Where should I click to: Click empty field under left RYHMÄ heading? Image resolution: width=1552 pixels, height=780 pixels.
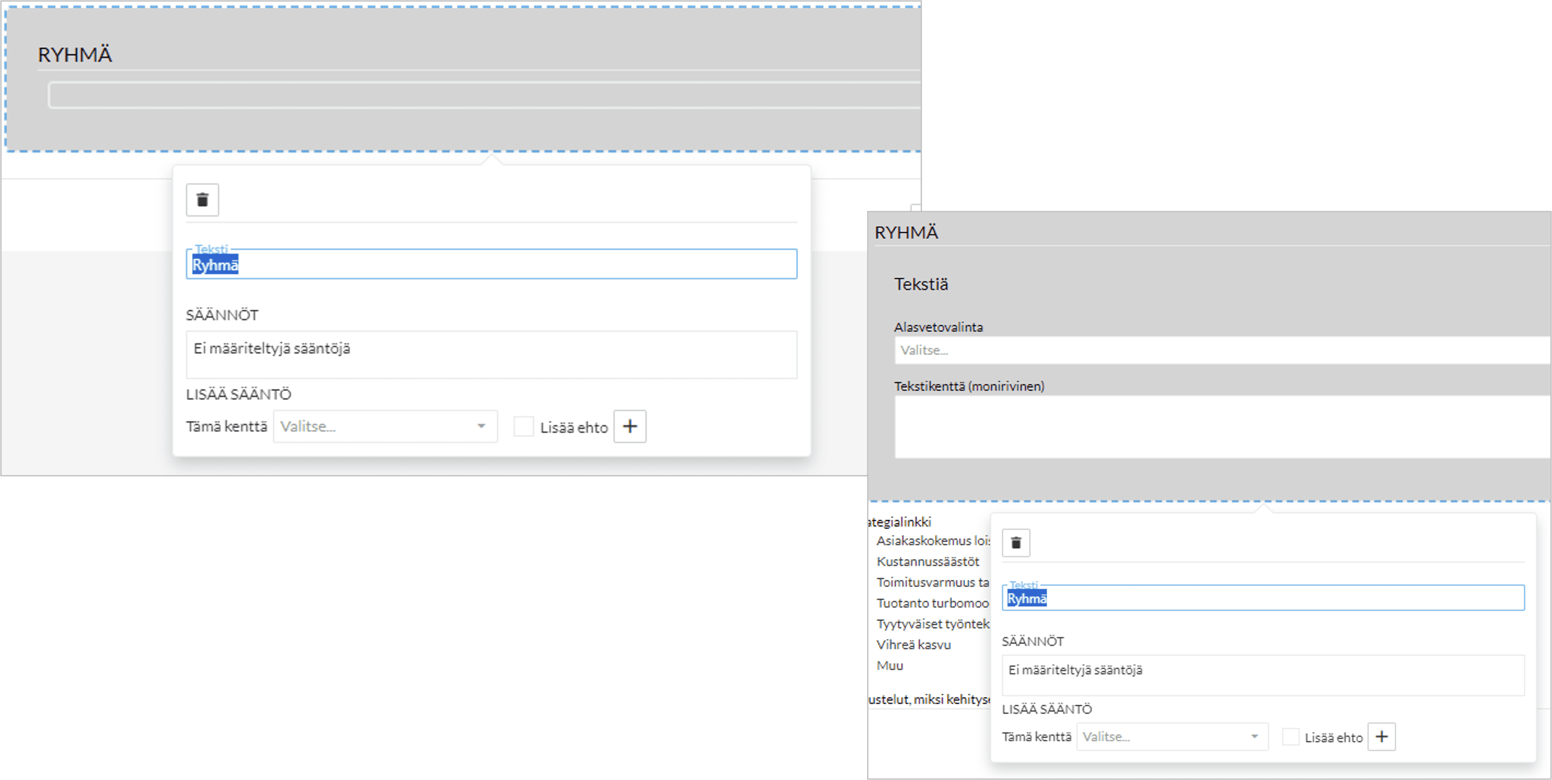(x=482, y=95)
